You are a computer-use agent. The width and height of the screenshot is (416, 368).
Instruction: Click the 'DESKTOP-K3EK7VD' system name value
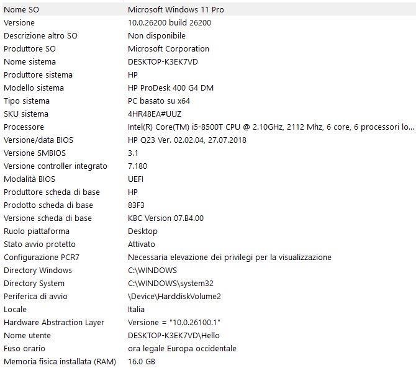163,62
